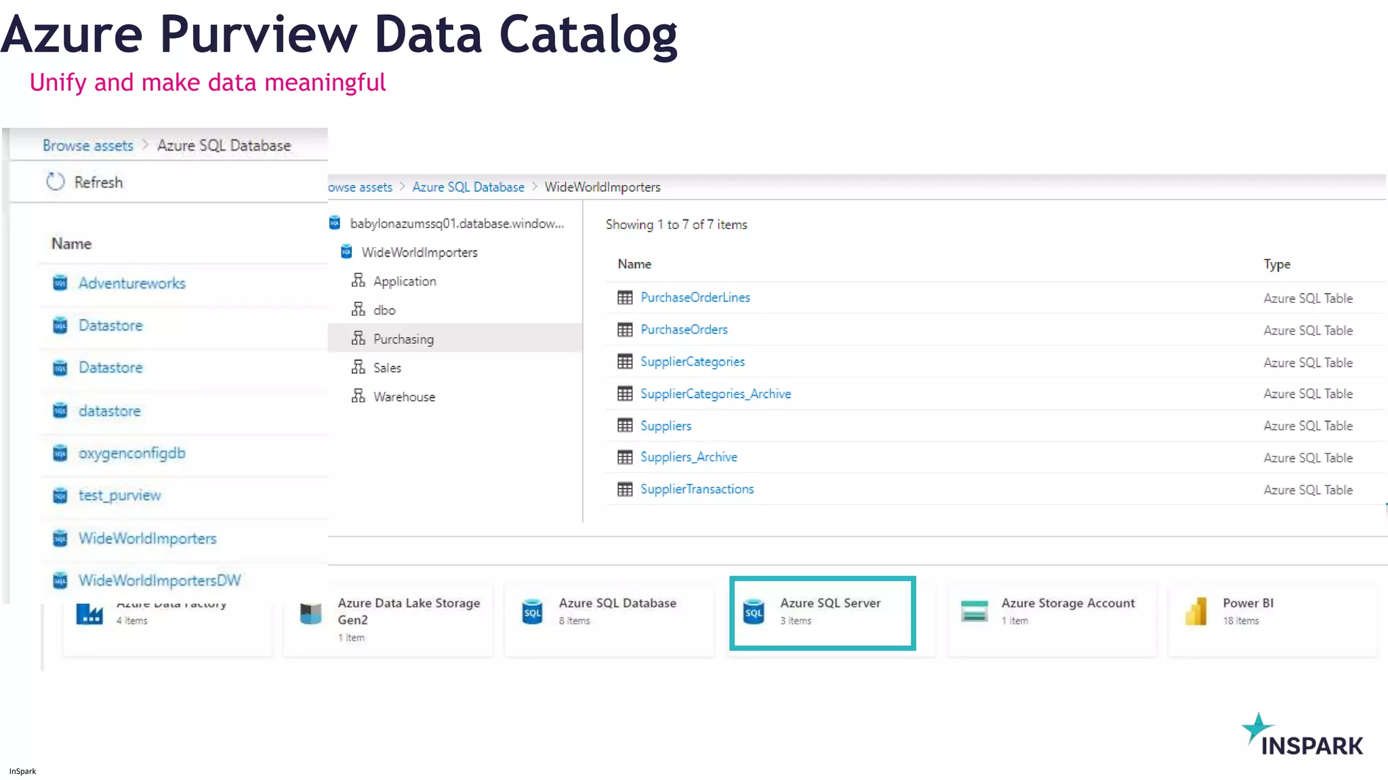
Task: Click the schema icon beside Warehouse
Action: [359, 395]
